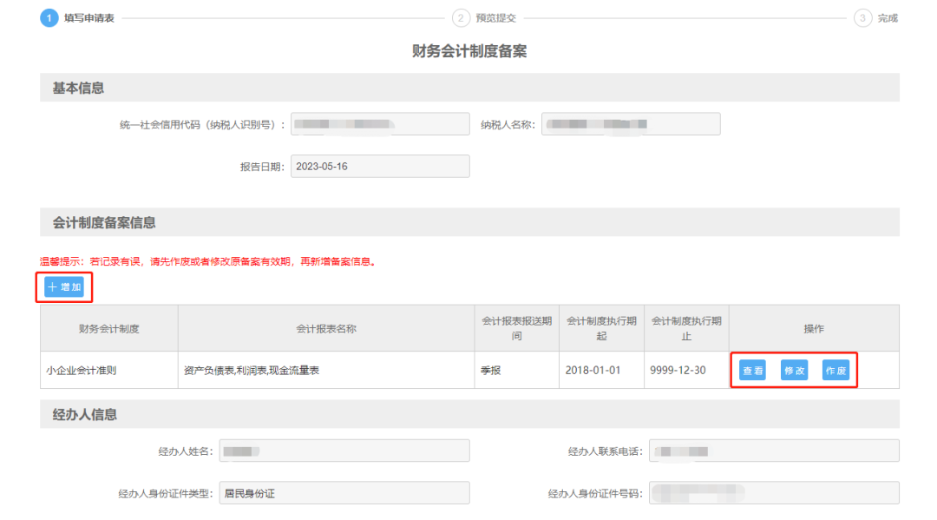Click the 2018-01-01 start date cell
The height and width of the screenshot is (520, 937).
[x=602, y=371]
